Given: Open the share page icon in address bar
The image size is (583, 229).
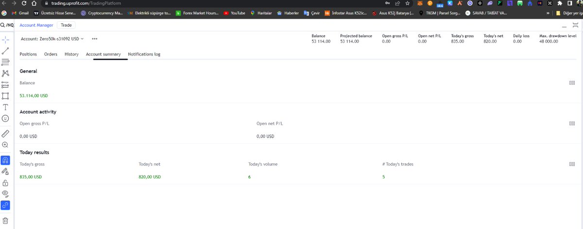Looking at the screenshot, I should coord(397,3).
